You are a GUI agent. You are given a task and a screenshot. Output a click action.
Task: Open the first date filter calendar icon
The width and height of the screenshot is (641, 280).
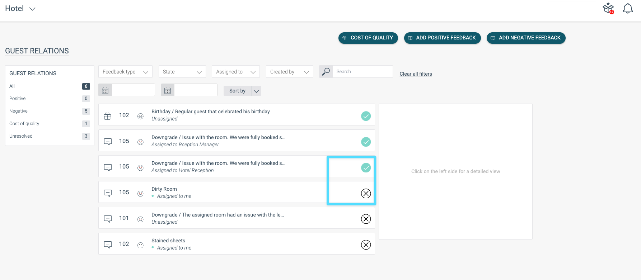[105, 90]
